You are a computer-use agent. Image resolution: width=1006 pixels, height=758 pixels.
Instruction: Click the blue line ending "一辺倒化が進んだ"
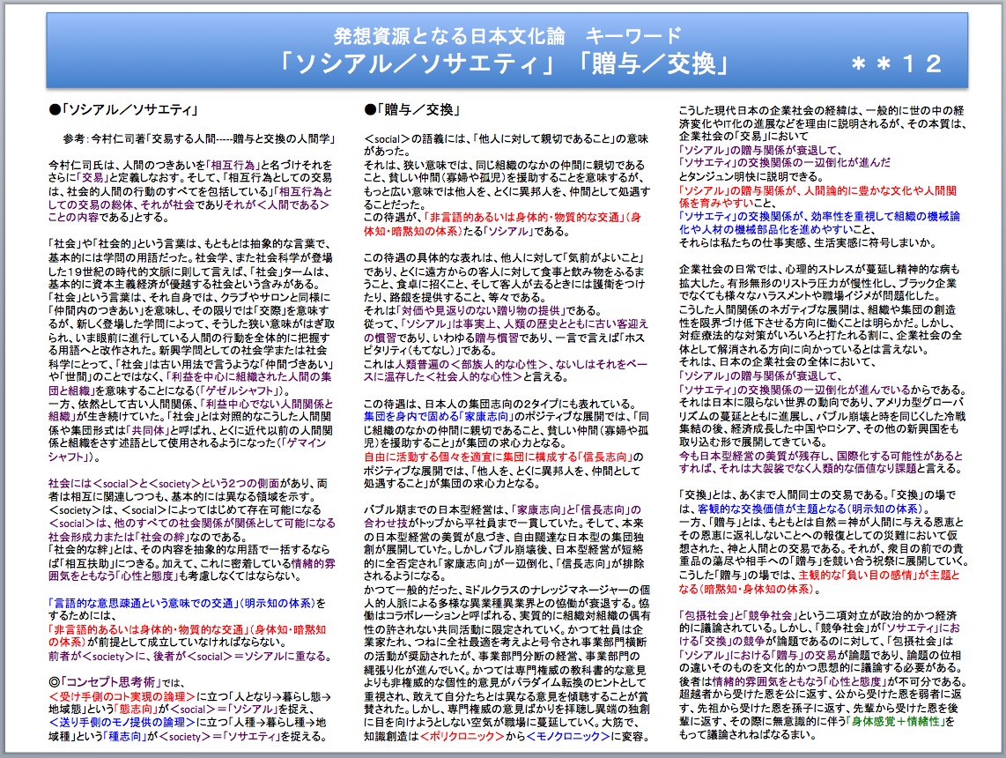pos(785,163)
